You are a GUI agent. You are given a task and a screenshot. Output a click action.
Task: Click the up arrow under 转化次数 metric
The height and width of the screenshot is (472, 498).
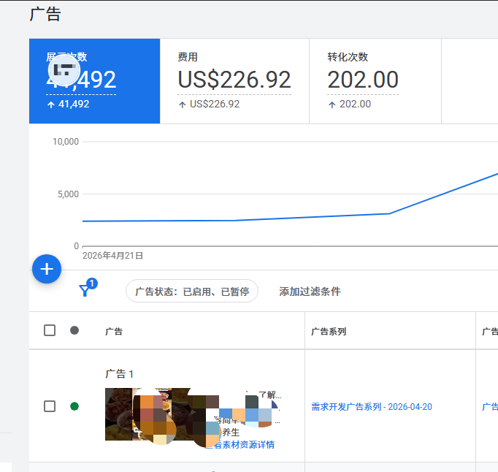(332, 104)
